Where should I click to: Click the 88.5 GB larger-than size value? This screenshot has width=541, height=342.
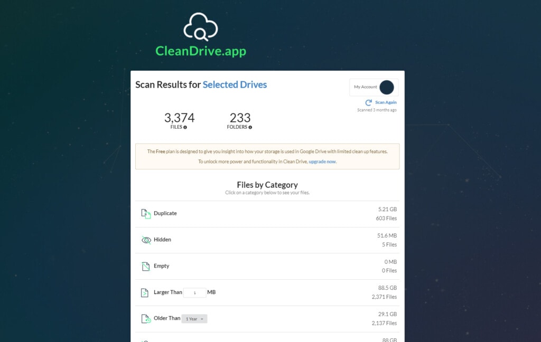tap(387, 288)
